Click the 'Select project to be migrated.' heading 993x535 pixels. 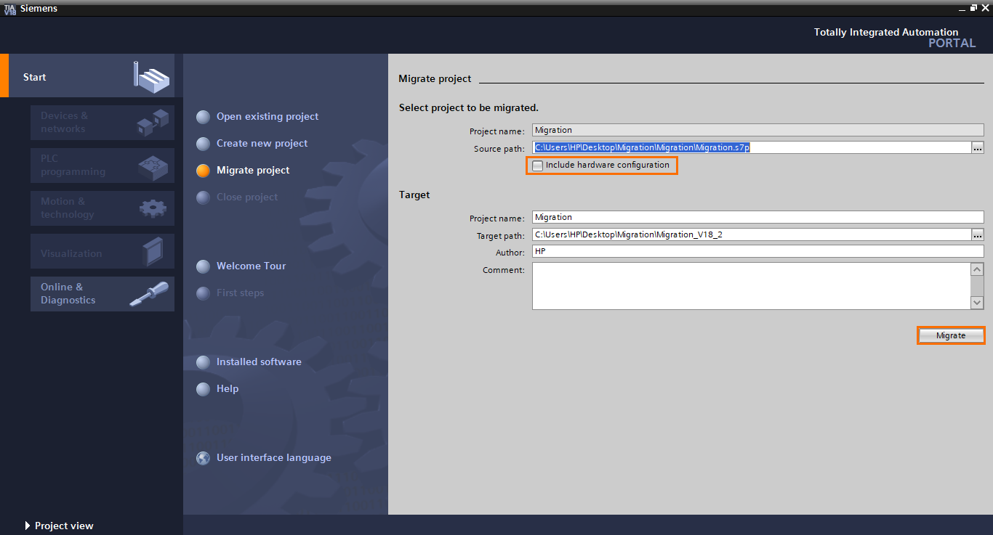tap(469, 107)
